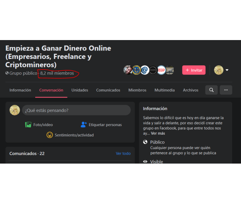Open the first member avatar with man's face
The width and height of the screenshot is (241, 204).
(128, 70)
